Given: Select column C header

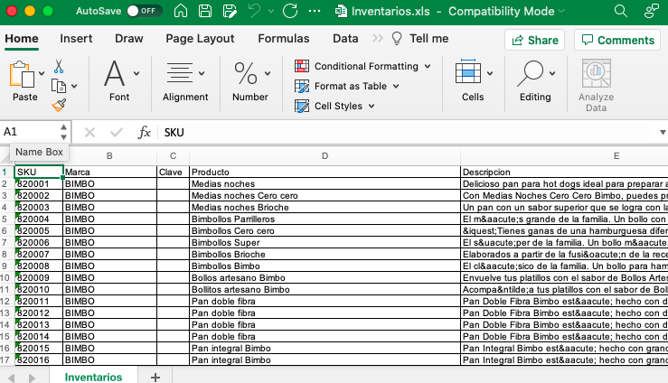Looking at the screenshot, I should tap(173, 156).
